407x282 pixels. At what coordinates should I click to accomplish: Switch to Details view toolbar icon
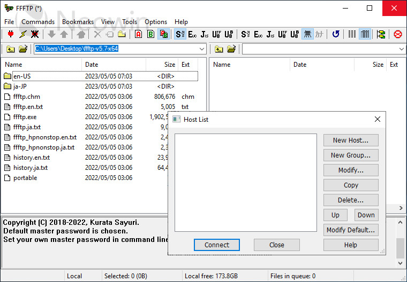(x=365, y=34)
